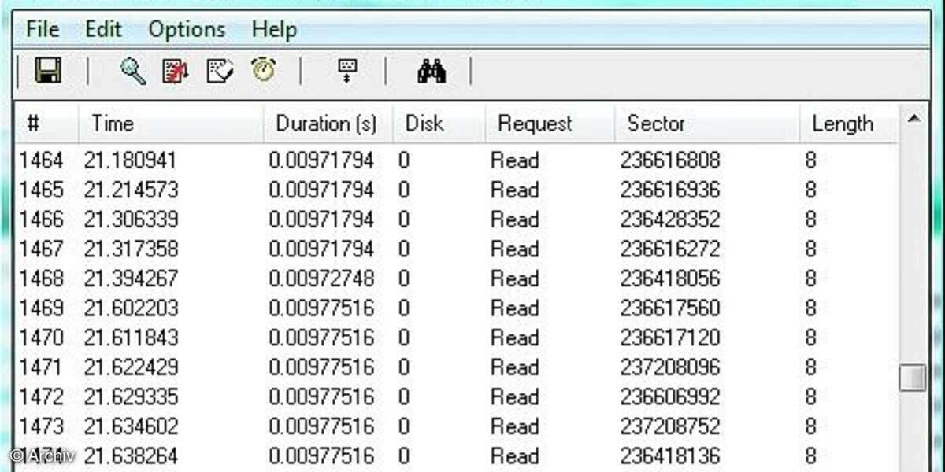Screen dimensions: 945x472
Task: Click the edit events toolbar icon
Action: pyautogui.click(x=220, y=71)
